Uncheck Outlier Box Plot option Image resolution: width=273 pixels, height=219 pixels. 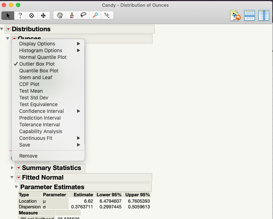coord(48,64)
